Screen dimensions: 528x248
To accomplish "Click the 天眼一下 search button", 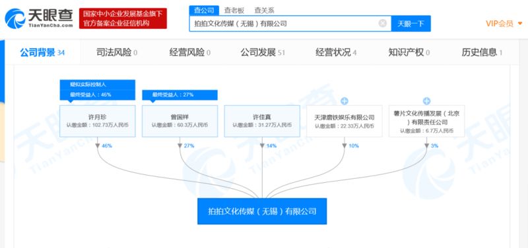I will click(x=411, y=24).
